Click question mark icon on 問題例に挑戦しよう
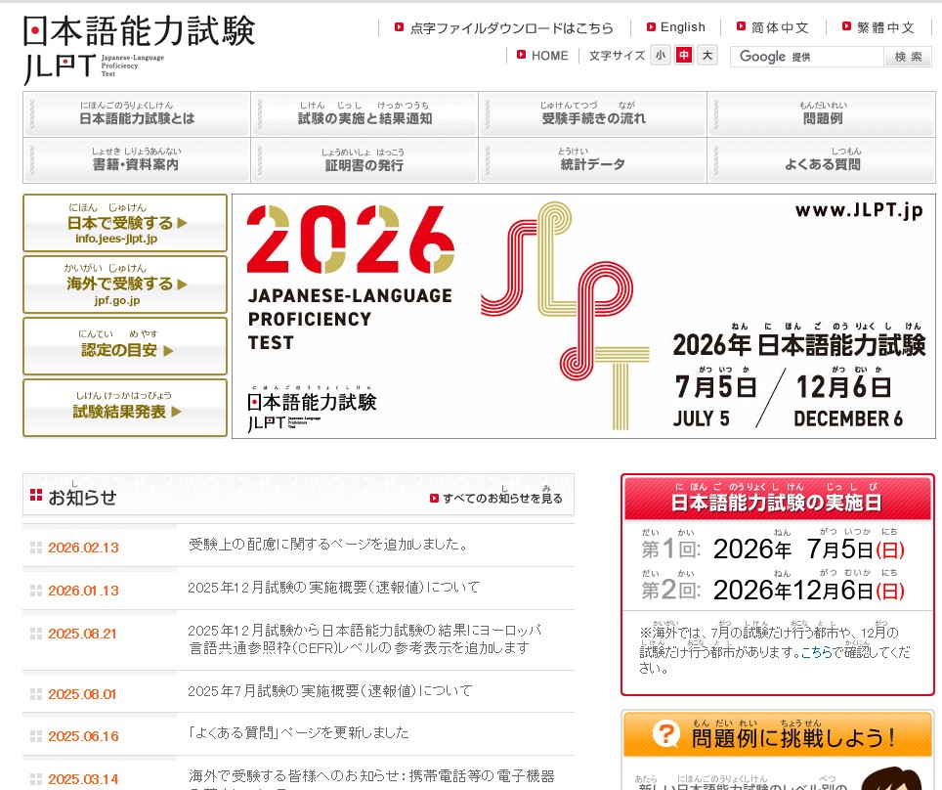The width and height of the screenshot is (942, 790). 665,735
